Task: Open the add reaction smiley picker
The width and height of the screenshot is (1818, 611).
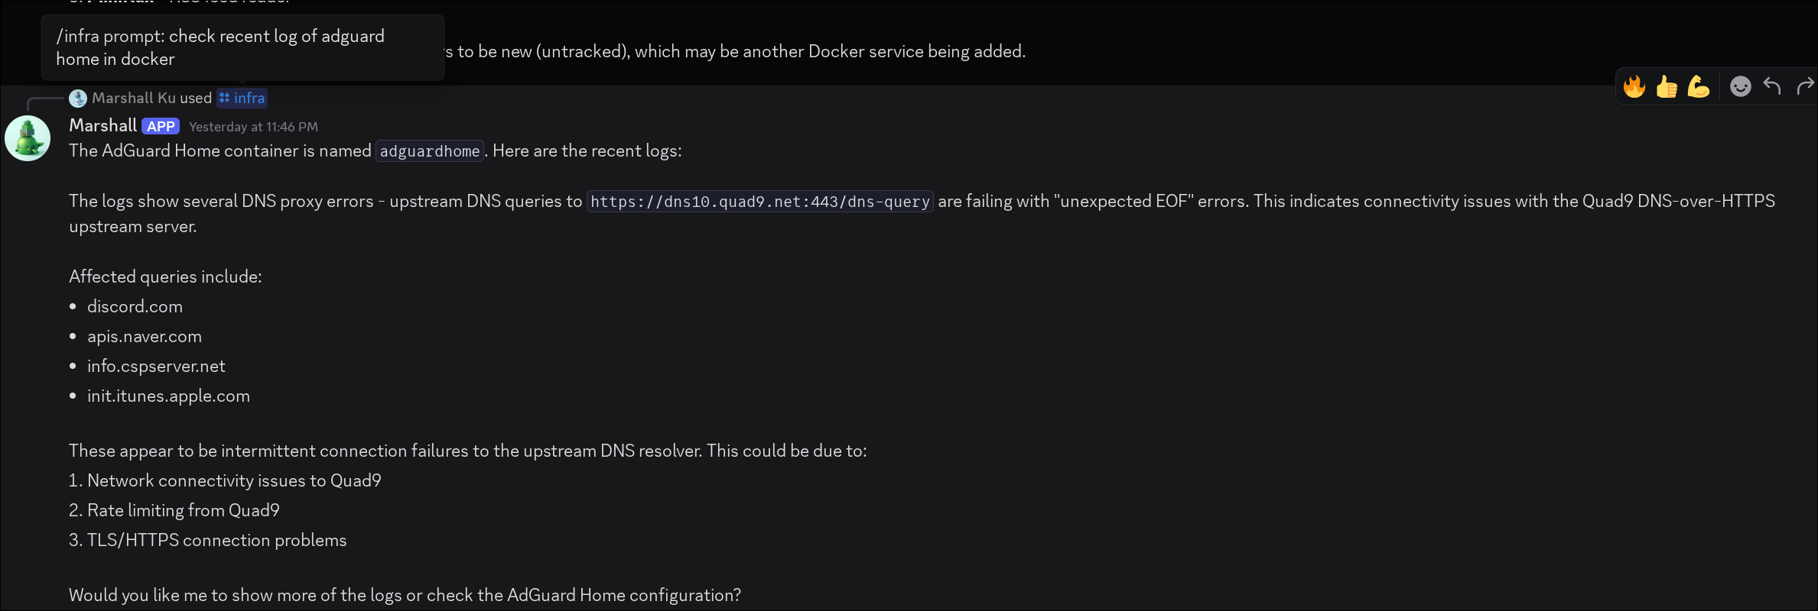Action: (x=1740, y=87)
